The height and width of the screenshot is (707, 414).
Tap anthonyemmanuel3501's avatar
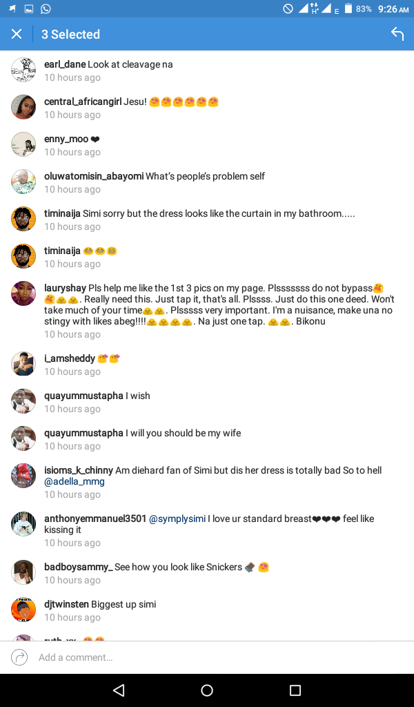coord(23,524)
